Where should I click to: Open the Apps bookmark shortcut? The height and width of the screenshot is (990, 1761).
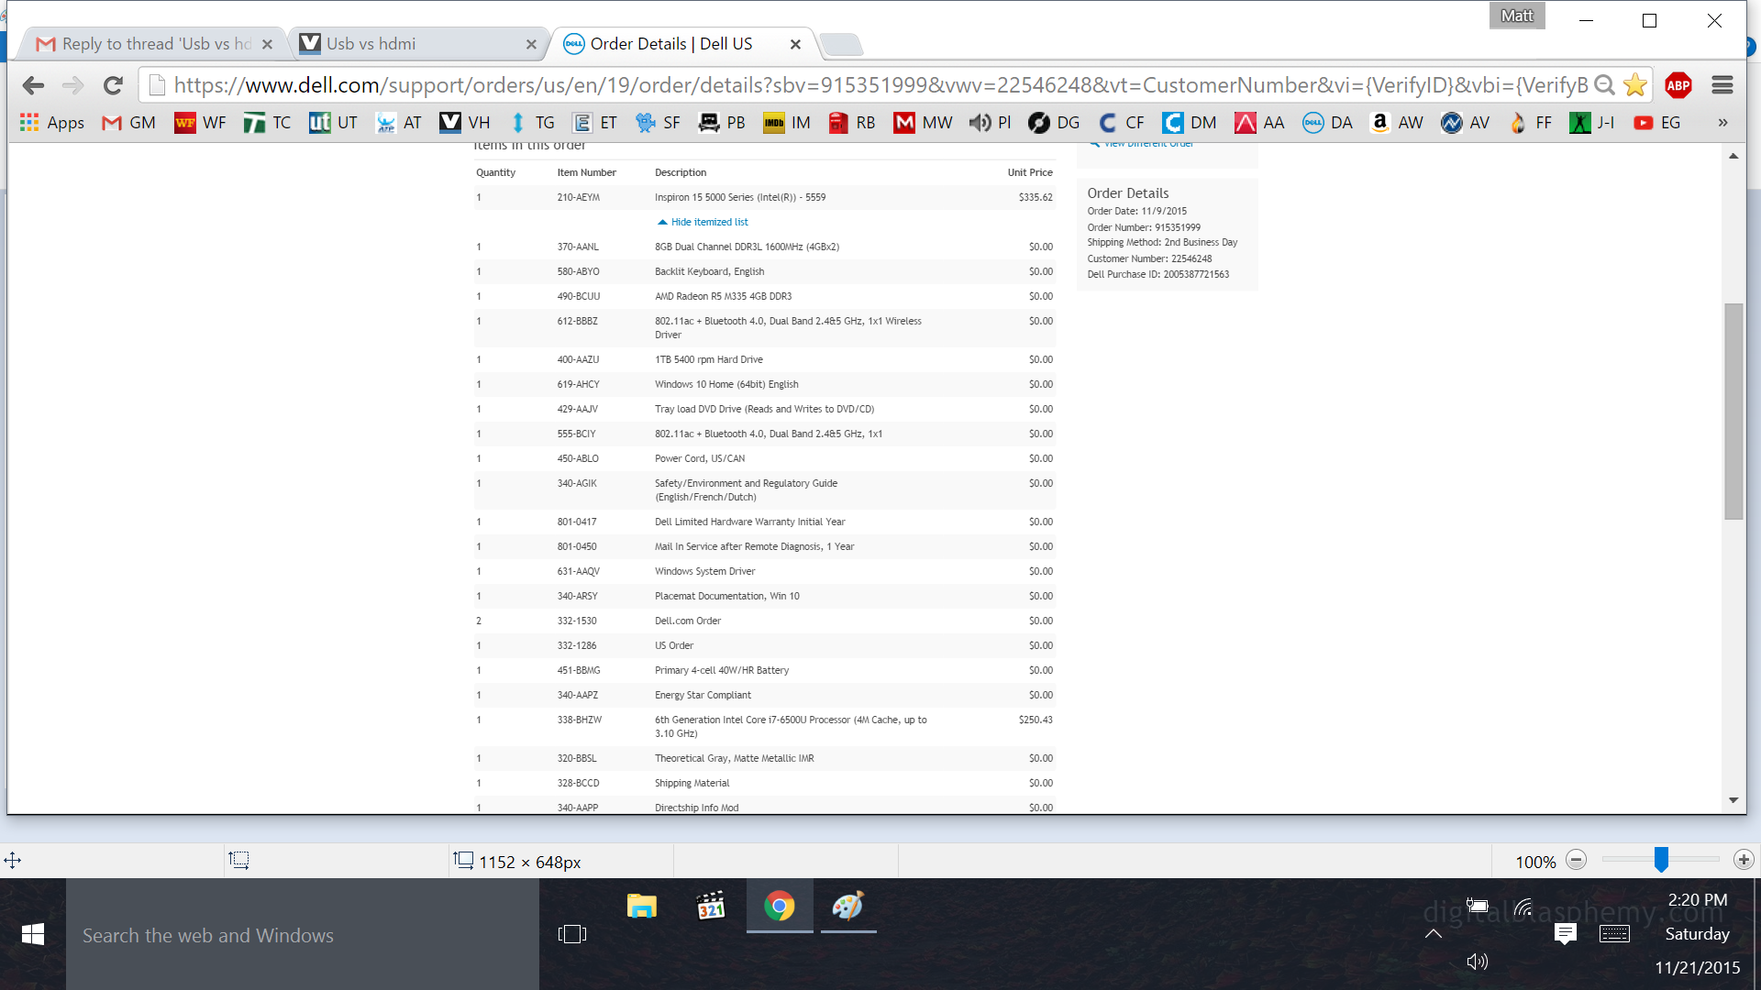pos(52,123)
